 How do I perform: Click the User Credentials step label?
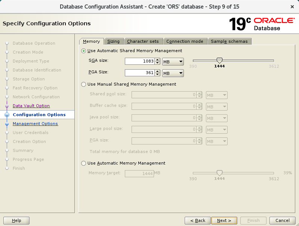point(31,133)
